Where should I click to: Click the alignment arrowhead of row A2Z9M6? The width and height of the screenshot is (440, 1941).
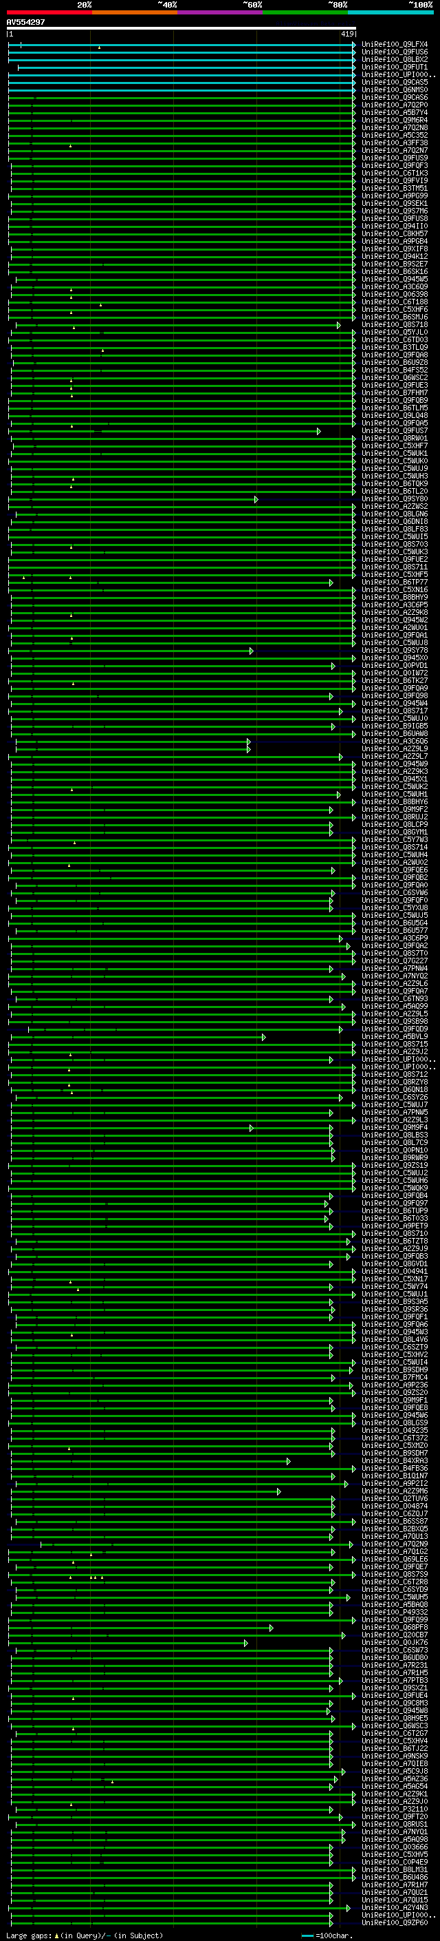(x=278, y=1491)
